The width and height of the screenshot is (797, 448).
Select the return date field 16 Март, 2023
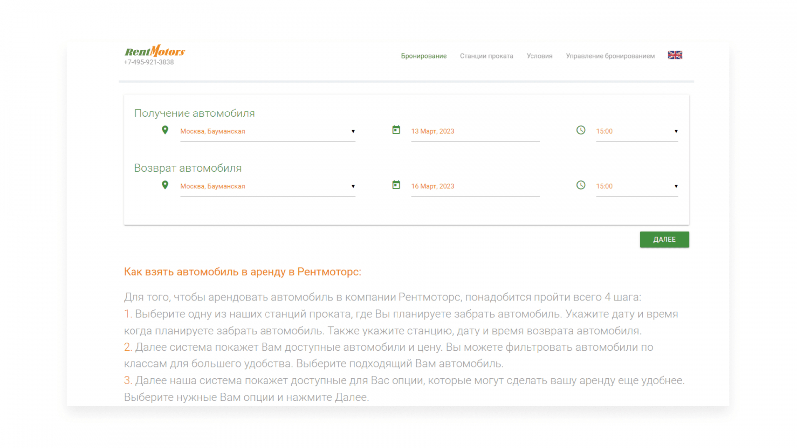(x=475, y=186)
